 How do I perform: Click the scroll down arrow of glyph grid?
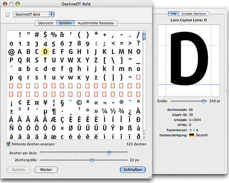coord(144,137)
